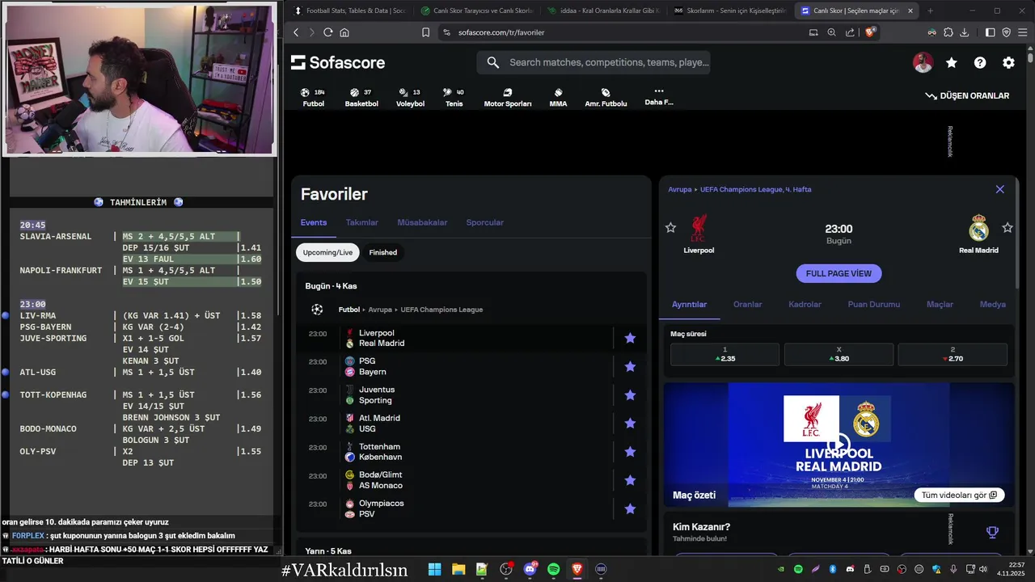The width and height of the screenshot is (1035, 582).
Task: Select the home win odds 2.35
Action: (724, 354)
